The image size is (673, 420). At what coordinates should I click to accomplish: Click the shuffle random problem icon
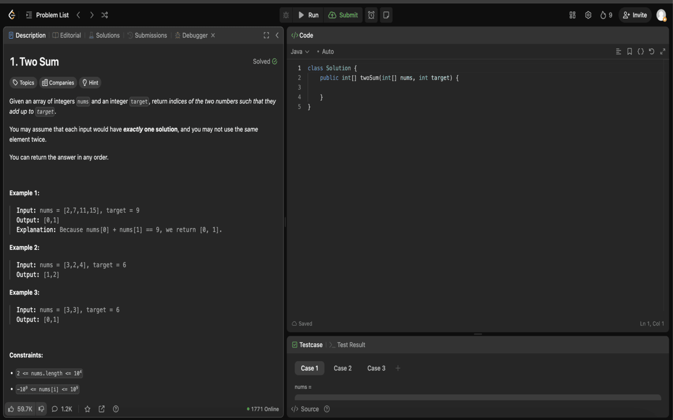(105, 15)
